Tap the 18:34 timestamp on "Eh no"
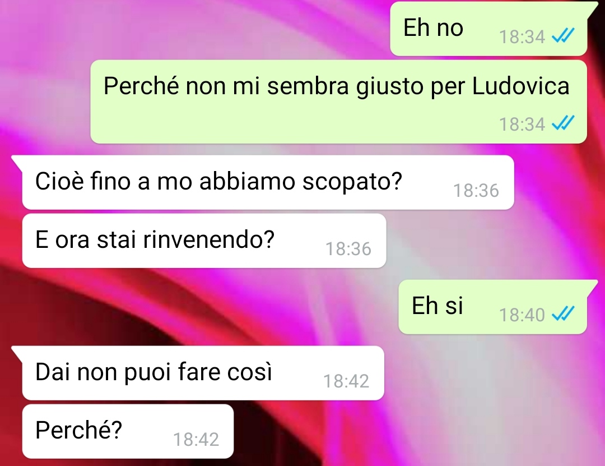605x466 pixels. click(522, 37)
